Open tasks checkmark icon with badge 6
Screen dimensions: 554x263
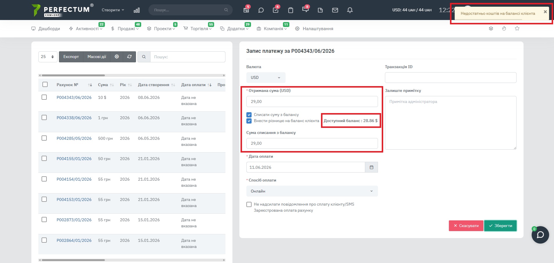(x=276, y=10)
